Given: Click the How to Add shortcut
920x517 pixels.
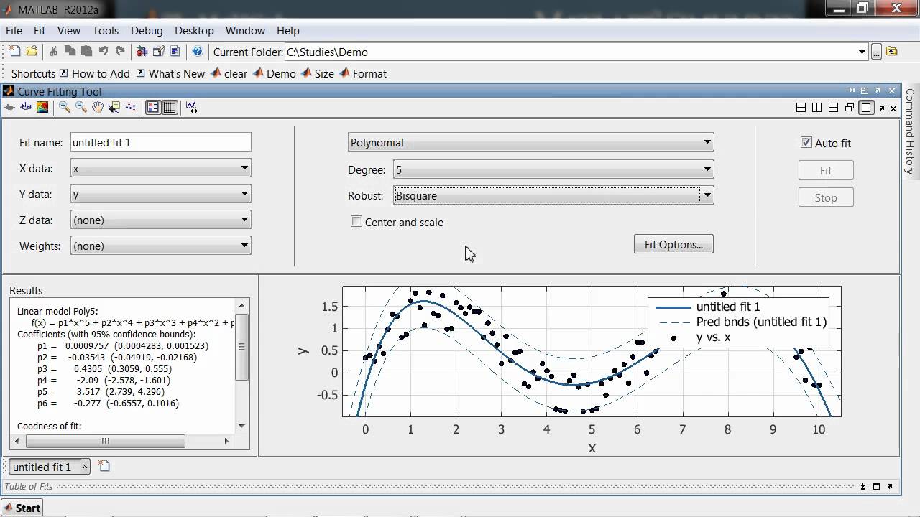Looking at the screenshot, I should [x=94, y=73].
